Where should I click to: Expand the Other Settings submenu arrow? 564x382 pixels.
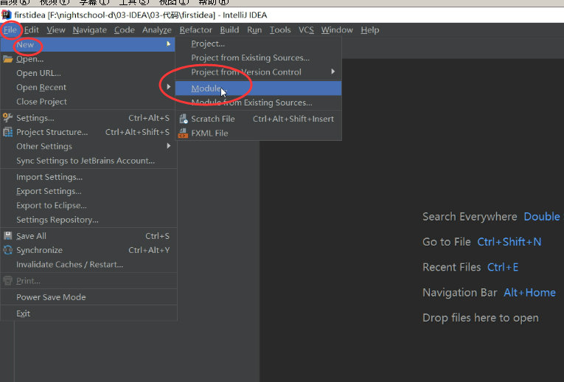(168, 146)
